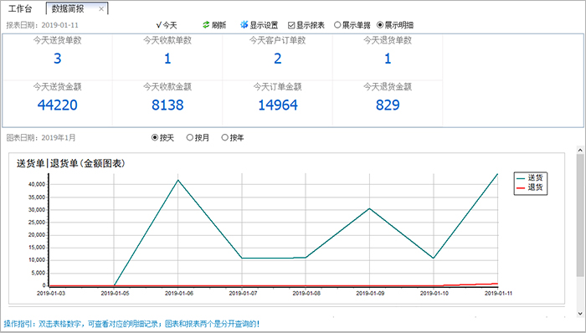Click the 今天收款金额 label
Screen dimensions: 586x333
click(167, 87)
